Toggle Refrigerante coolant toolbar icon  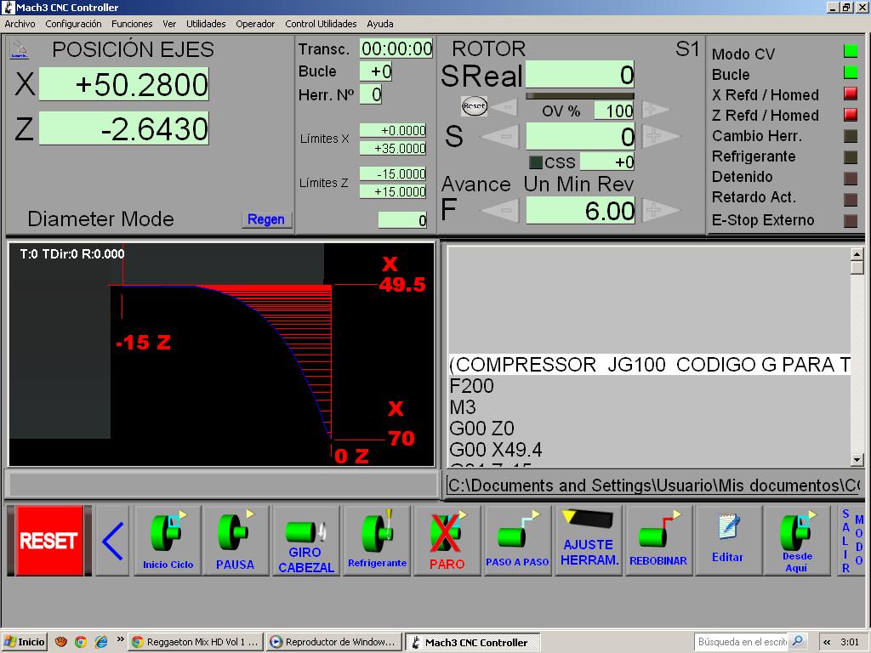point(377,540)
